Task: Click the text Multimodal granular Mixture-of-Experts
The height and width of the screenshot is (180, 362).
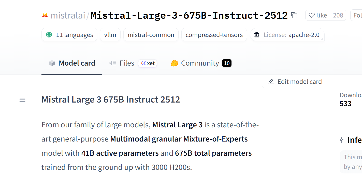Action: click(x=179, y=139)
